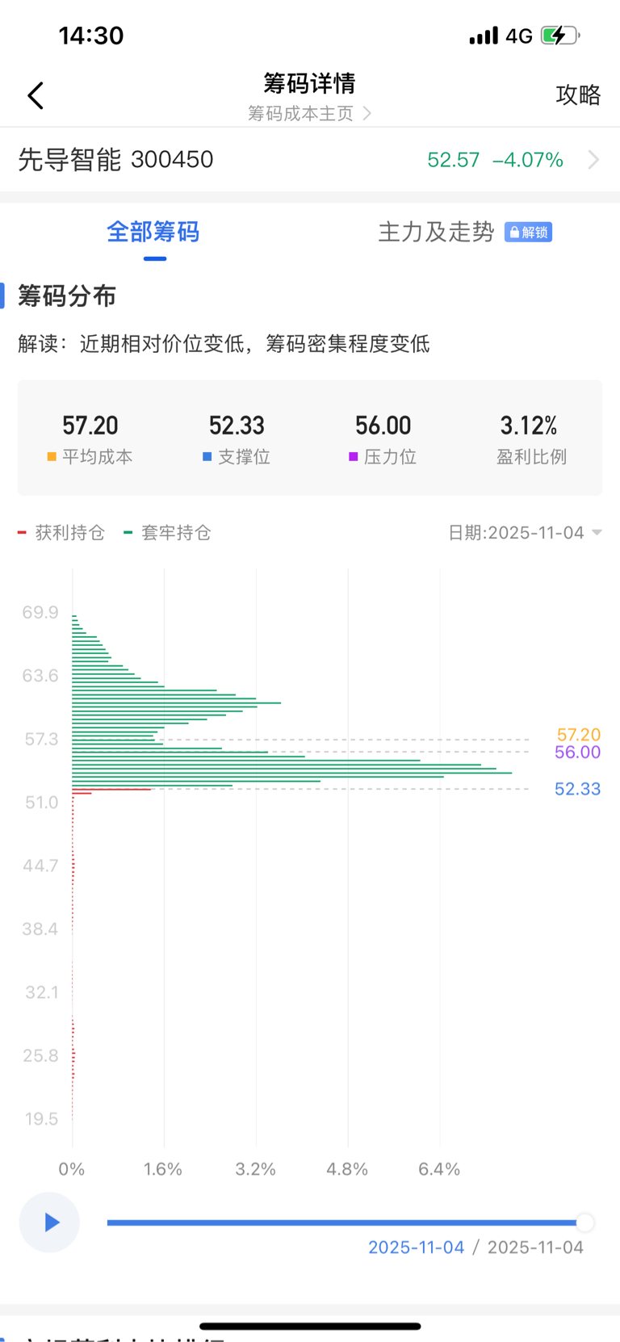The image size is (620, 1342).
Task: Tap the orange average cost marker
Action: tap(52, 457)
